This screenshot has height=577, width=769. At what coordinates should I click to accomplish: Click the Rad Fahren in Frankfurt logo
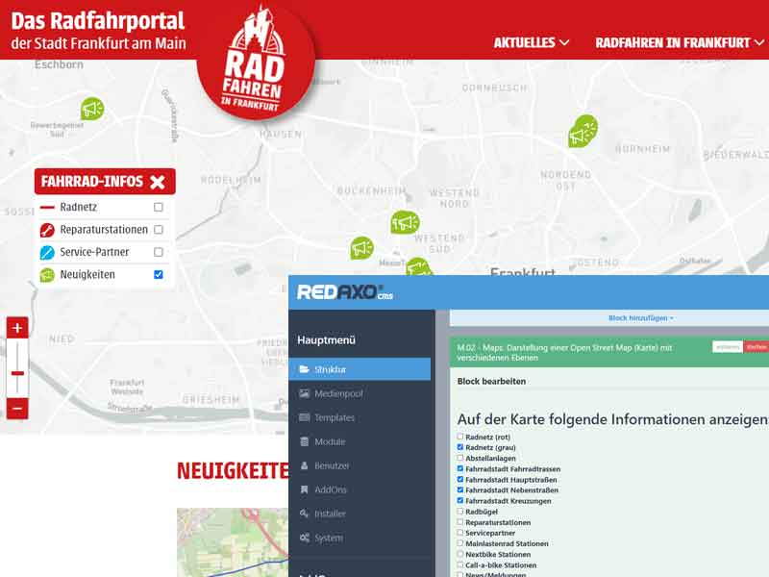256,62
